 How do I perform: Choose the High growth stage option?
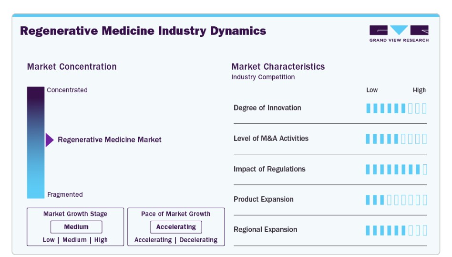(x=101, y=240)
